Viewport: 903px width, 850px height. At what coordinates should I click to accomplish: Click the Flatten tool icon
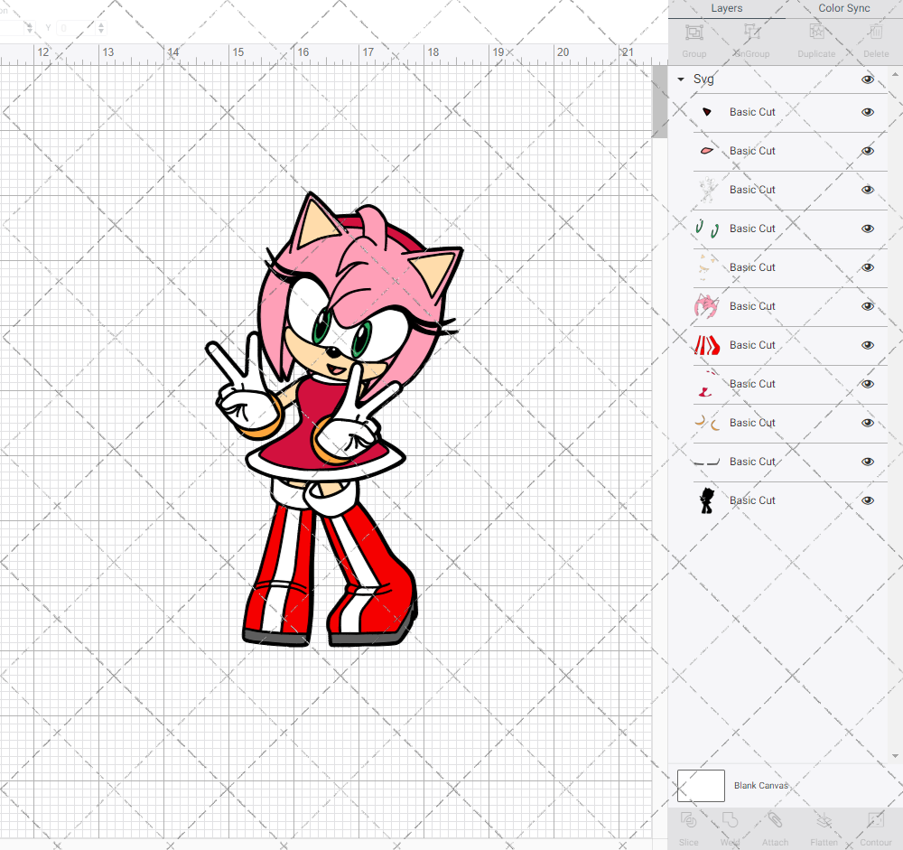click(x=824, y=820)
